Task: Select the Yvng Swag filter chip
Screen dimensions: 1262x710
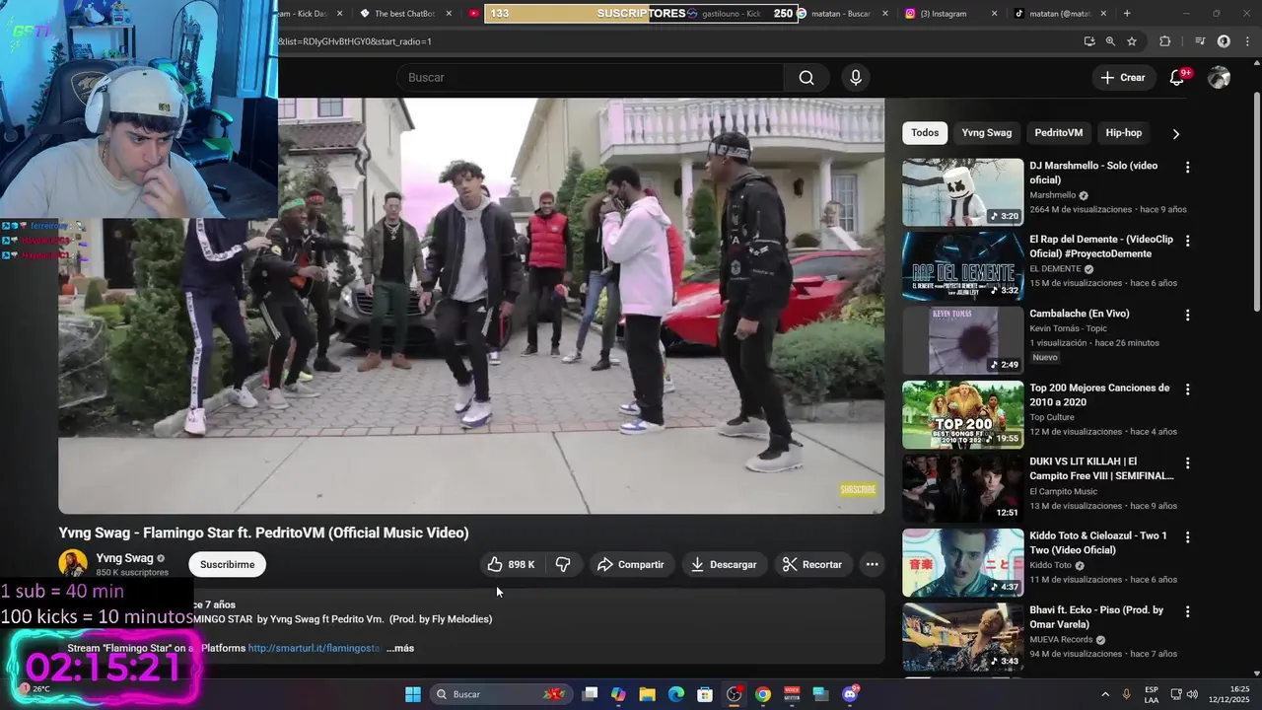Action: click(x=986, y=133)
